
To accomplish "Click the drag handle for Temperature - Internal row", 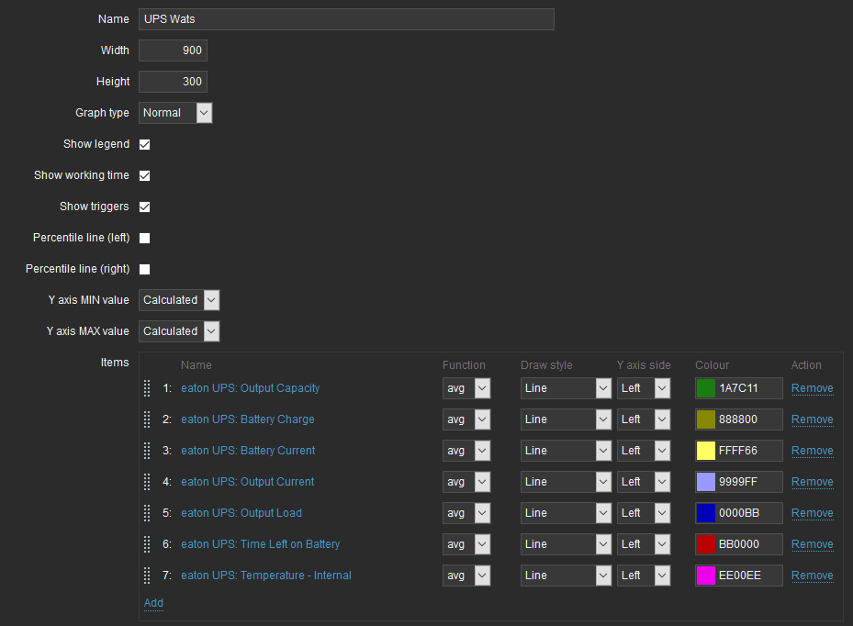I will [147, 576].
